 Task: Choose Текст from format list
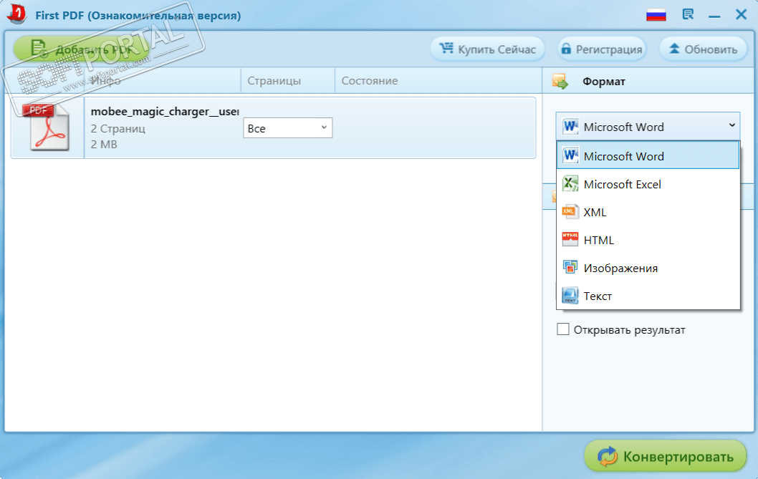(648, 295)
